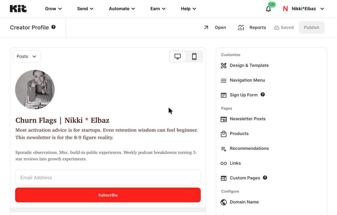Click the Configure section label
The image size is (337, 215).
click(x=230, y=191)
